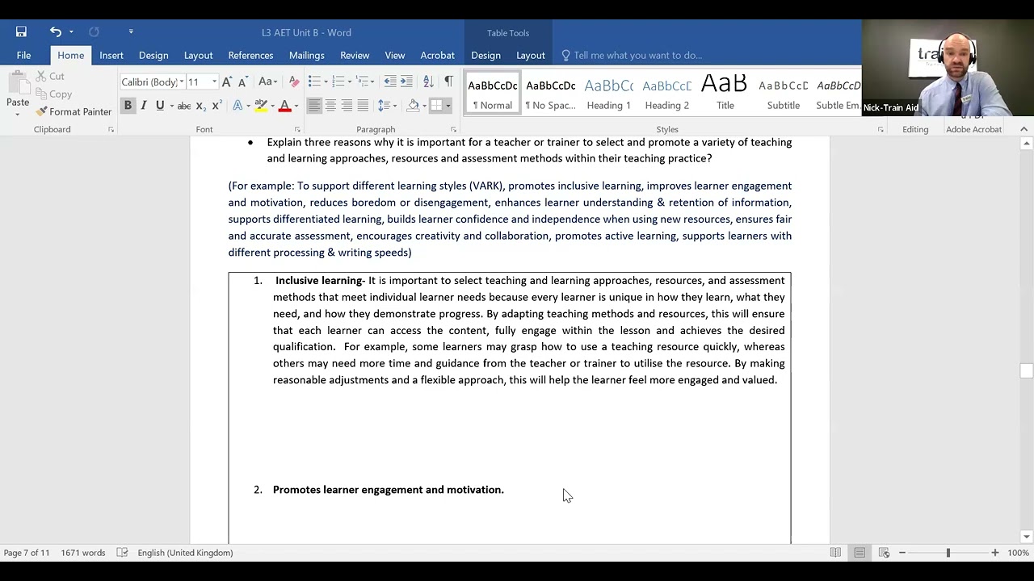The image size is (1034, 581).
Task: Open the Acrobat ribbon tab
Action: point(437,55)
